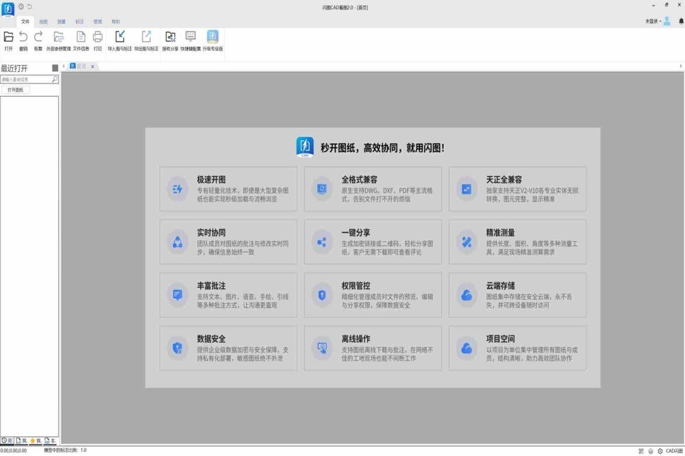Select the 本 local files tab at sidebar bottom
Screen dimensions: 685x456
(x=50, y=441)
